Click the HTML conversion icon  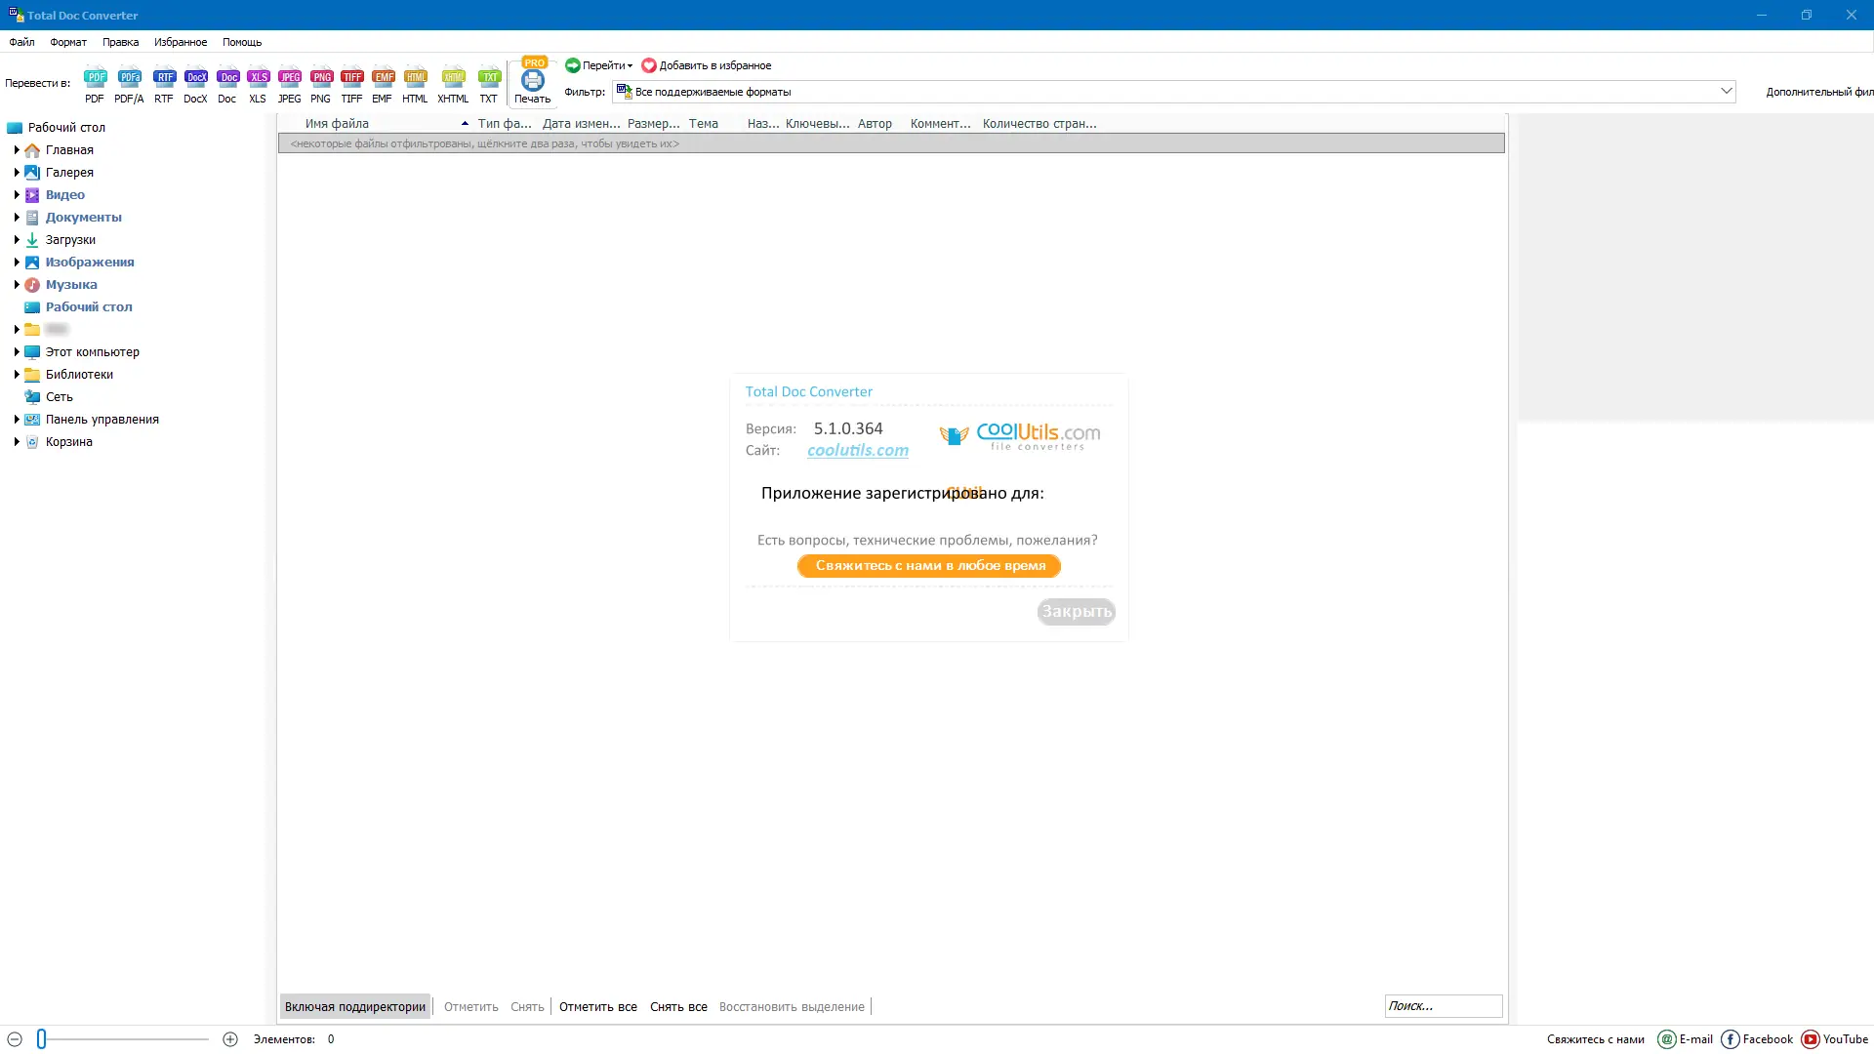coord(416,78)
